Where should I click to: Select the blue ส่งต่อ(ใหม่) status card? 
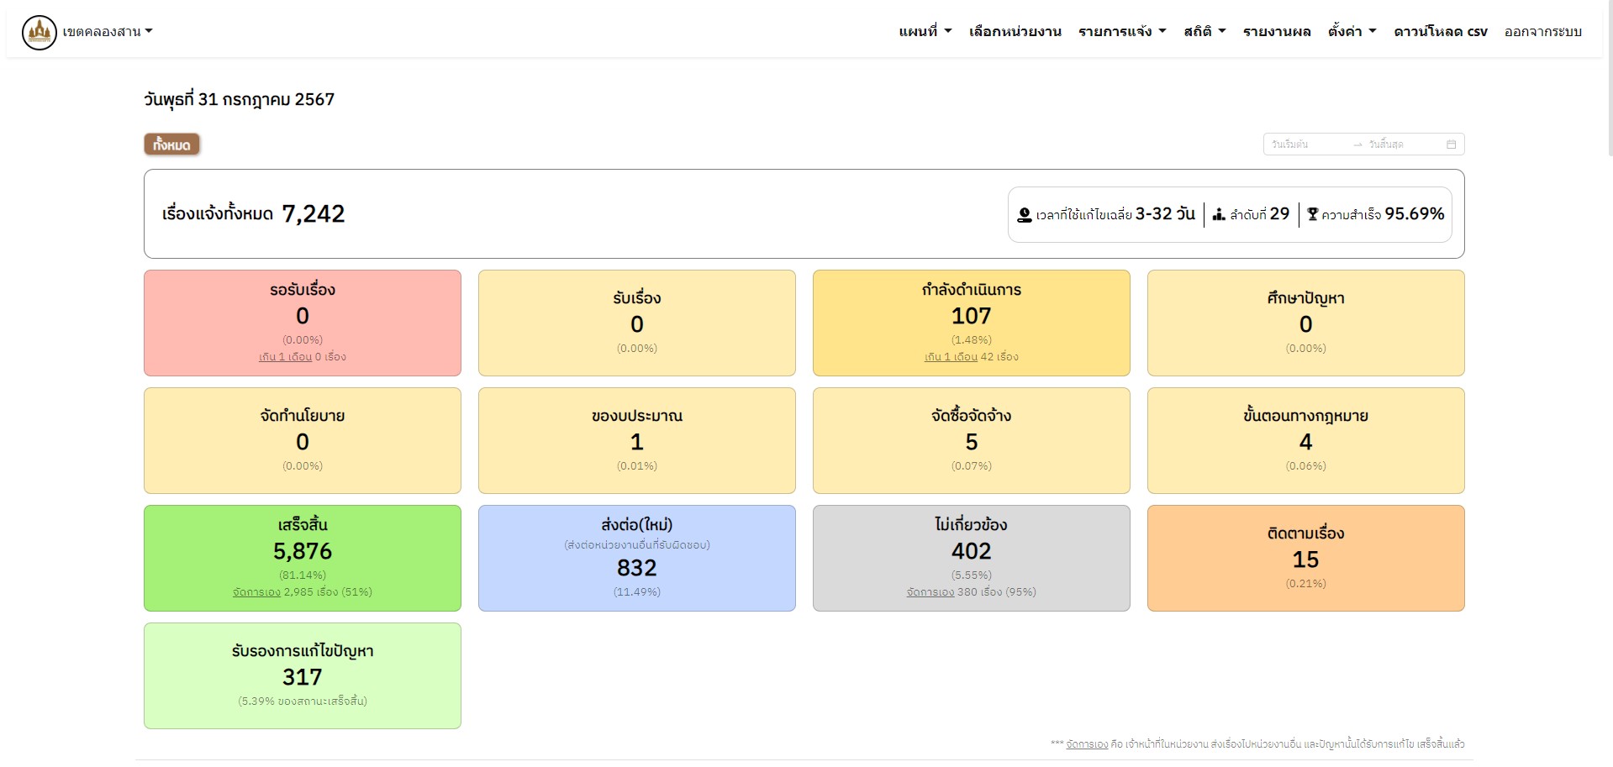click(636, 558)
